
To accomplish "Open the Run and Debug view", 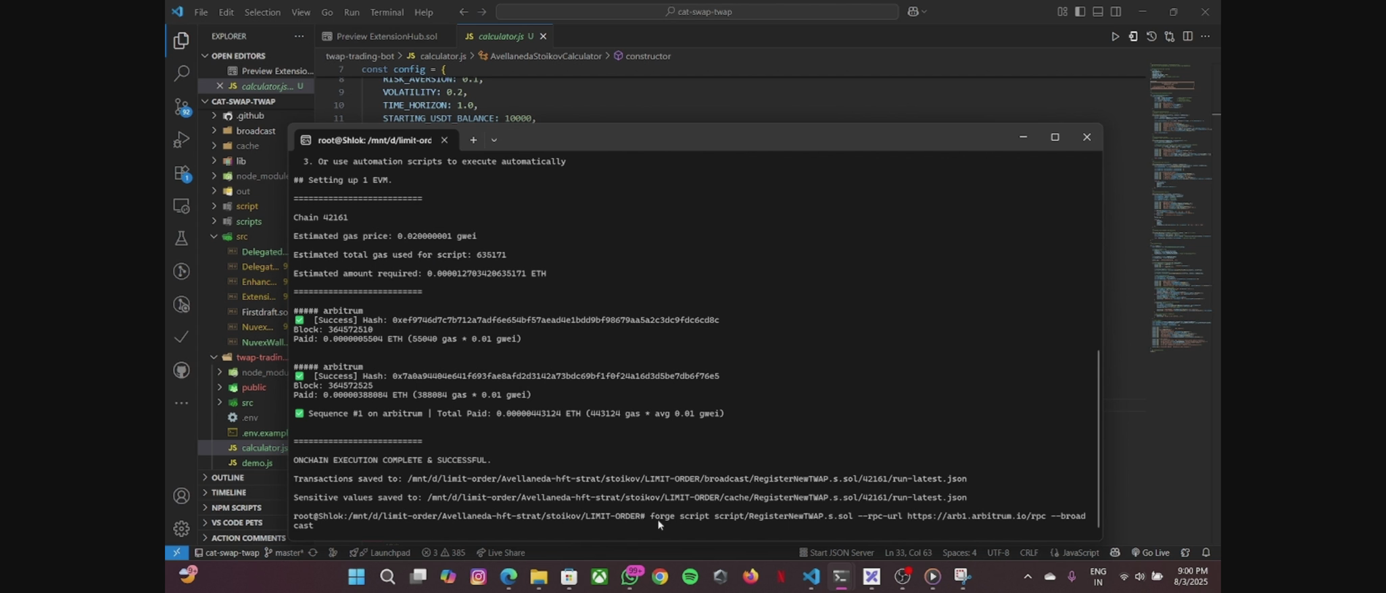I will tap(181, 139).
